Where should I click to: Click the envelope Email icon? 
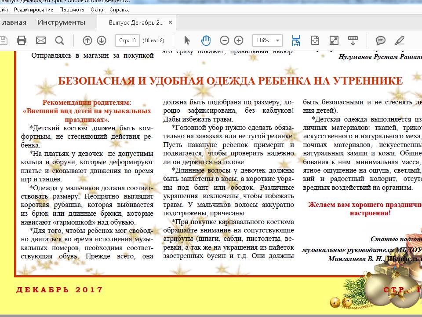point(41,41)
